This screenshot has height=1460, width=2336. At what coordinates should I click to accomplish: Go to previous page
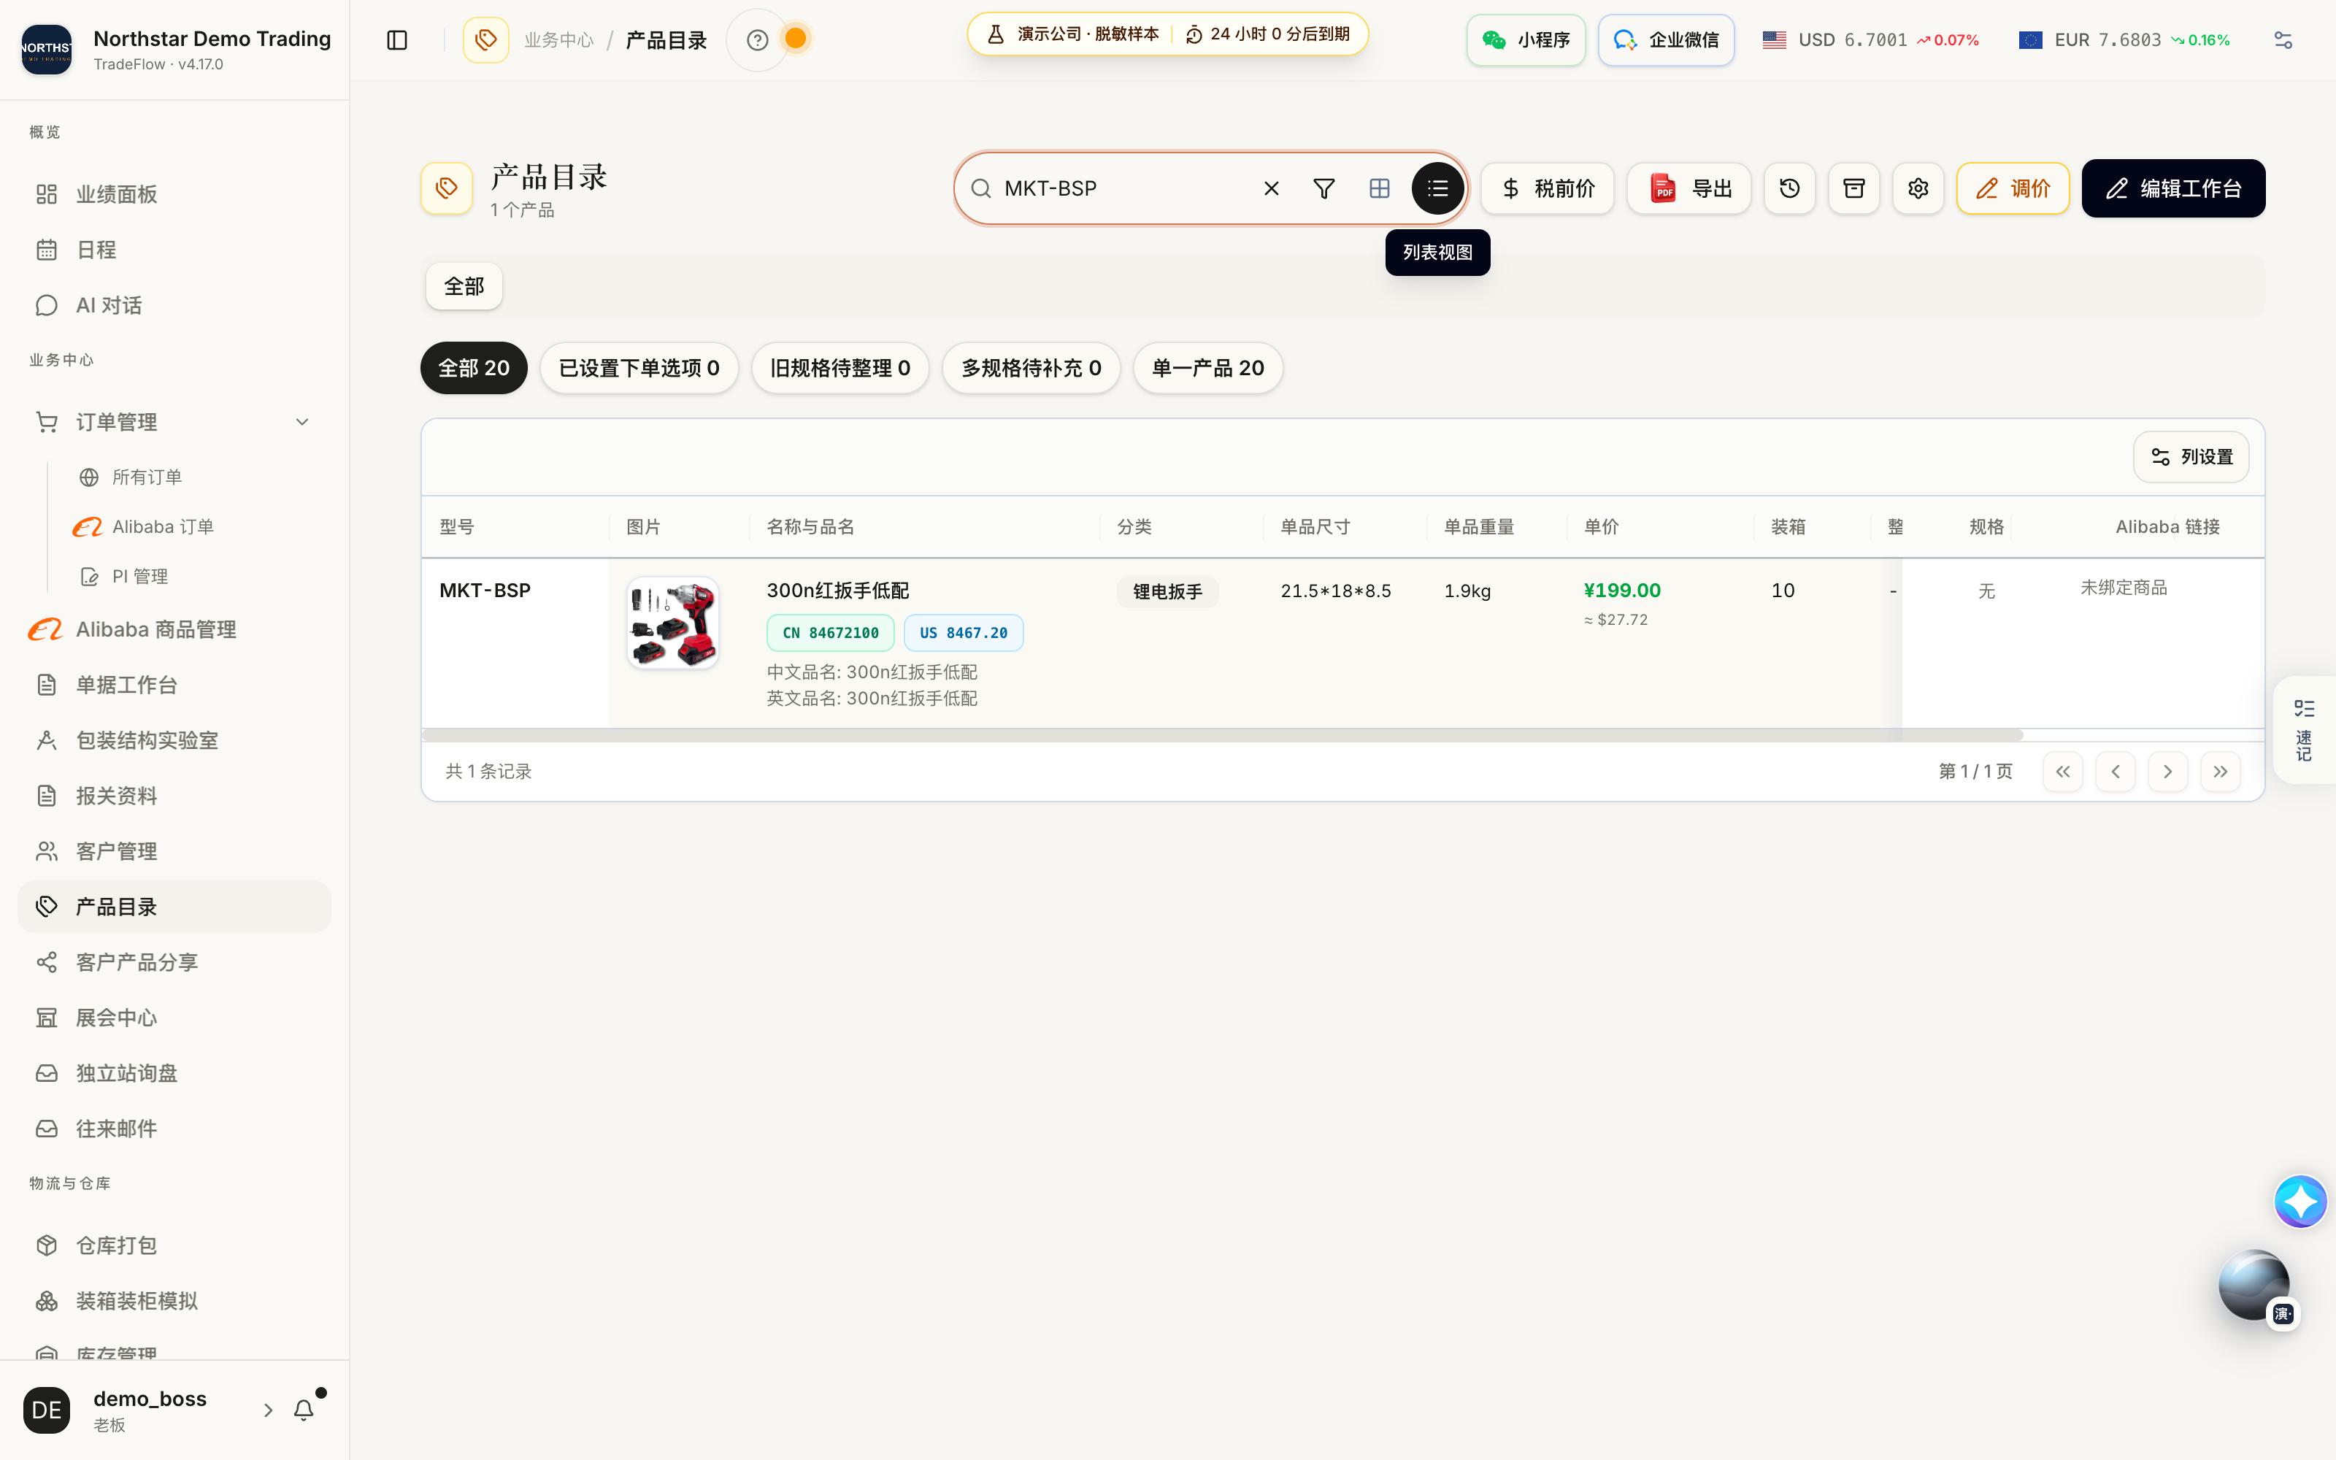tap(2115, 772)
